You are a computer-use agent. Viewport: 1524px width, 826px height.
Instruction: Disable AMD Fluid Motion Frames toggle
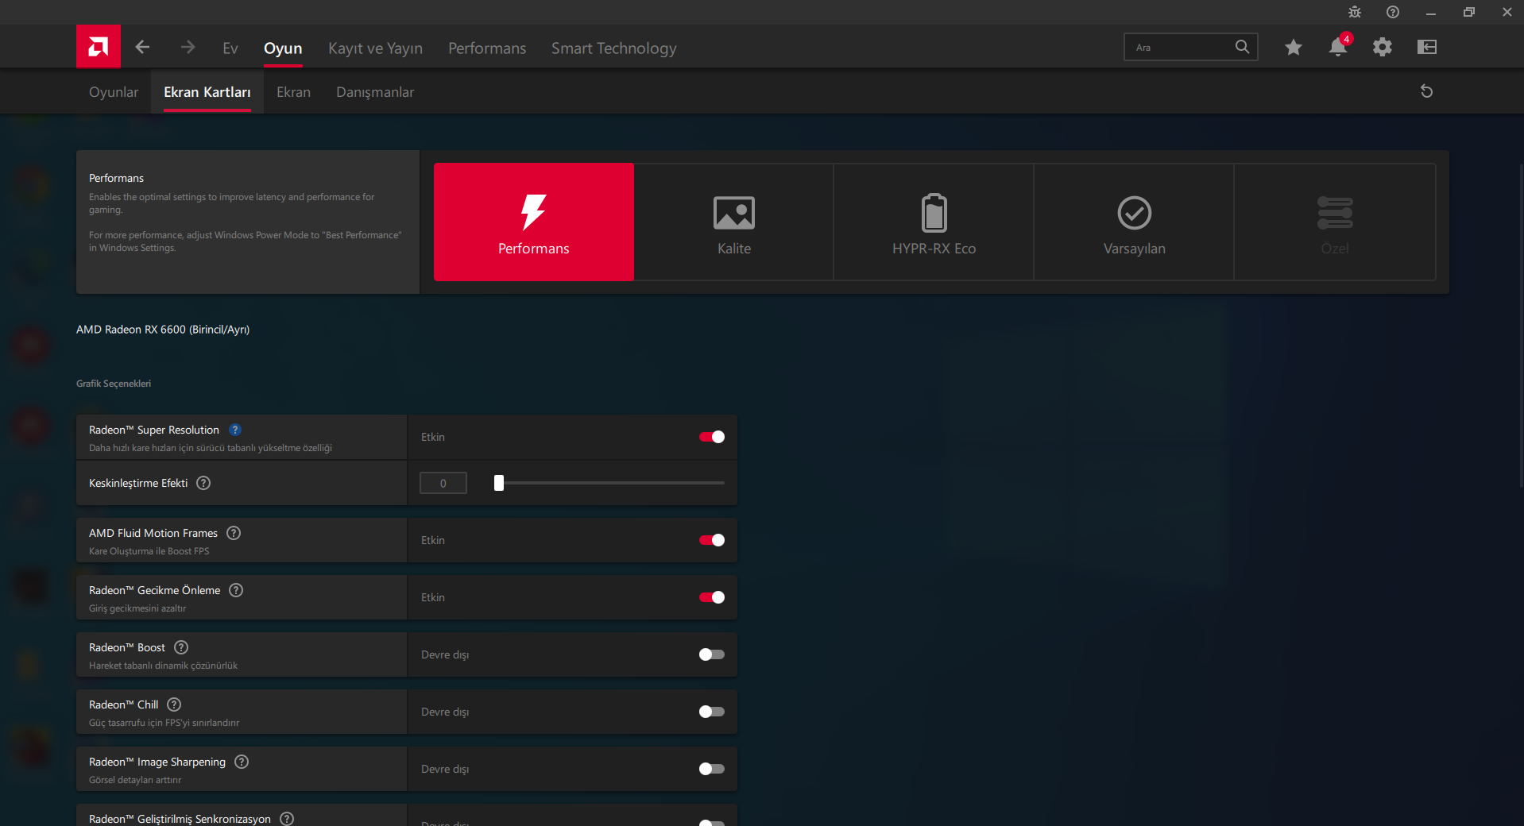712,540
